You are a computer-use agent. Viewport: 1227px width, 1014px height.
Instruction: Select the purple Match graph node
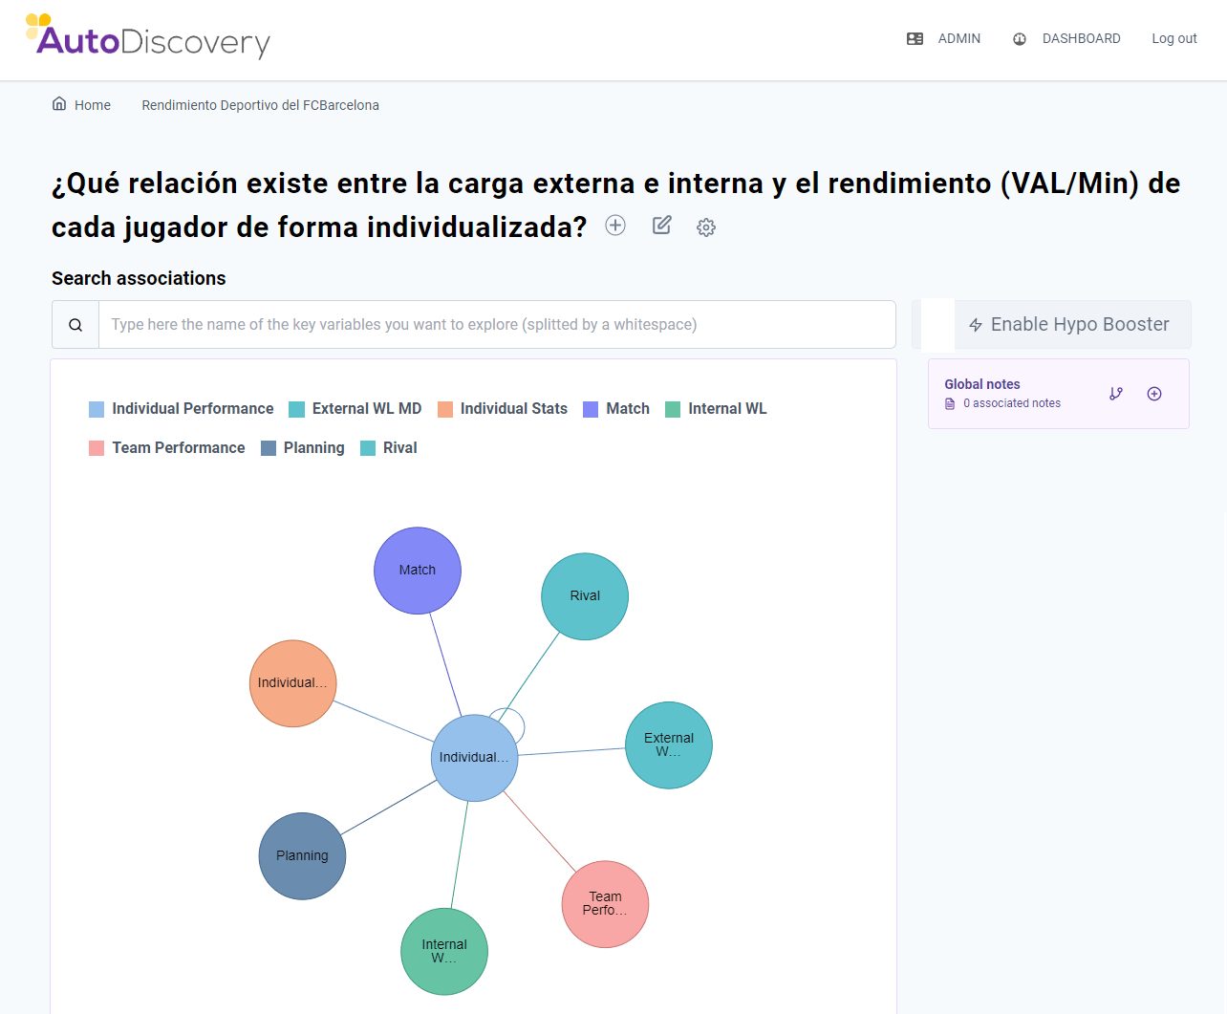tap(418, 571)
